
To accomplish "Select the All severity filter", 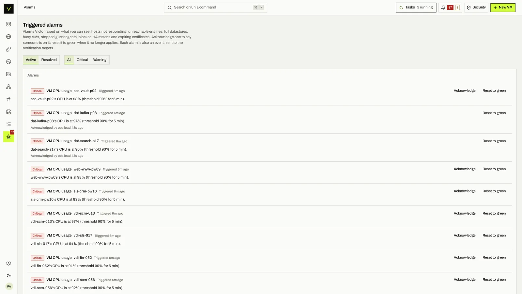I will click(69, 60).
